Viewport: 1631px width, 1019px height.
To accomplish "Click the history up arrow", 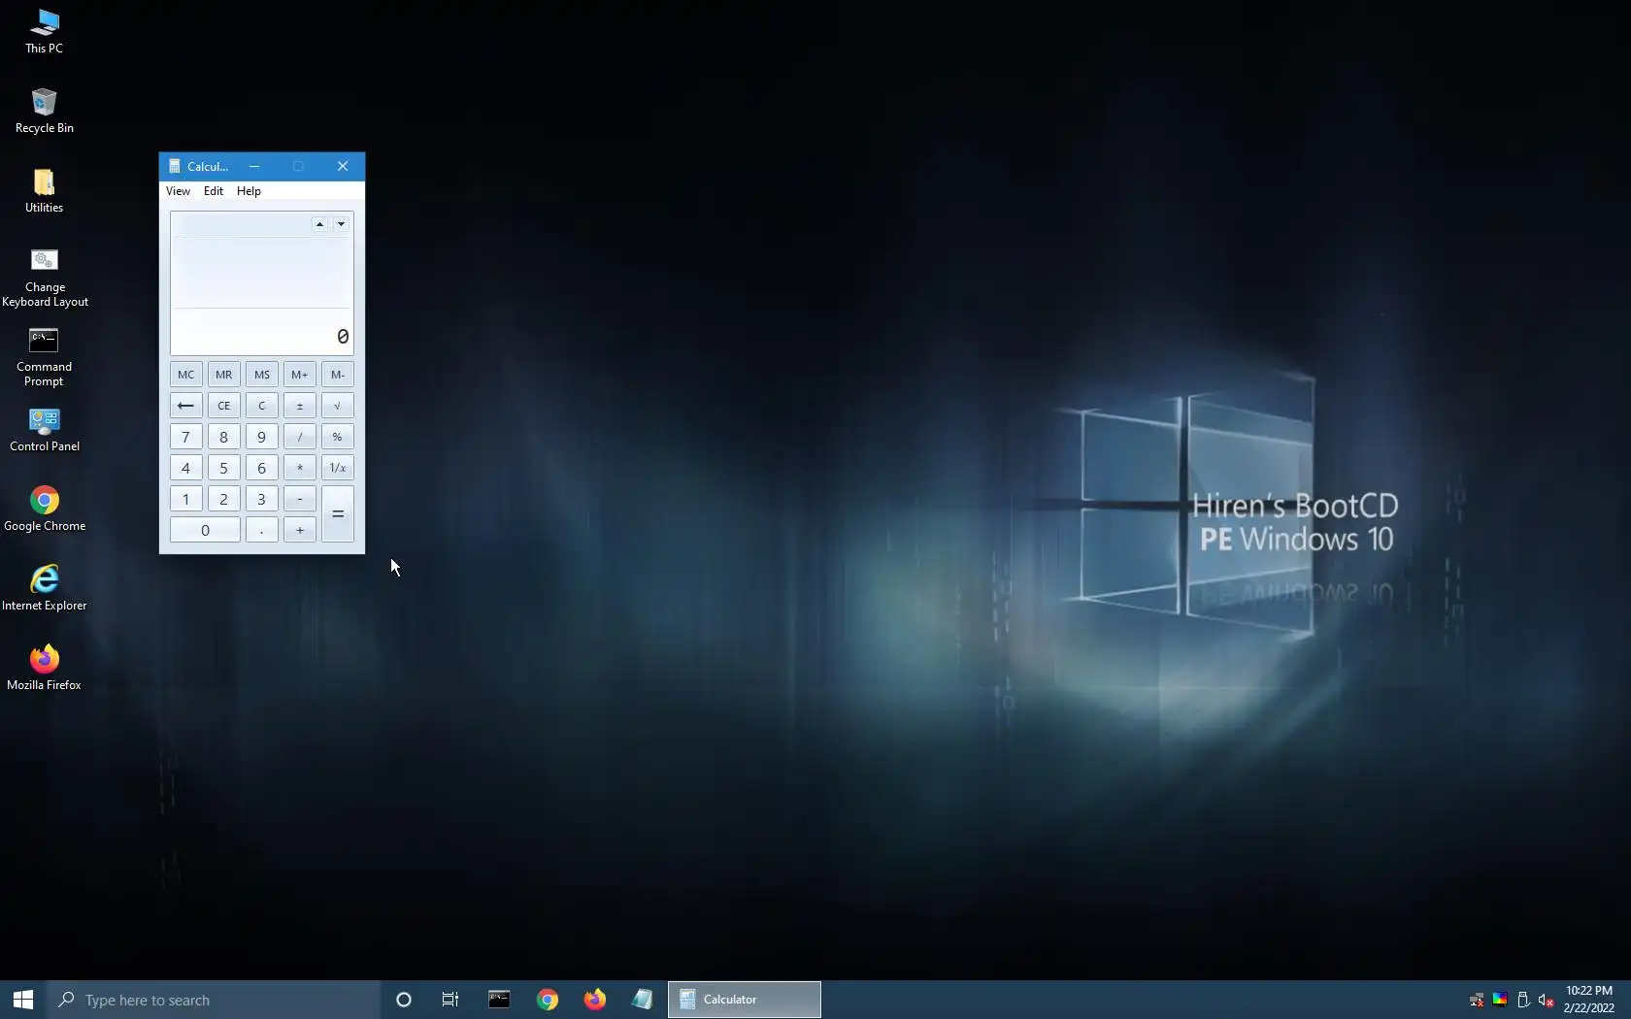I will 319,224.
